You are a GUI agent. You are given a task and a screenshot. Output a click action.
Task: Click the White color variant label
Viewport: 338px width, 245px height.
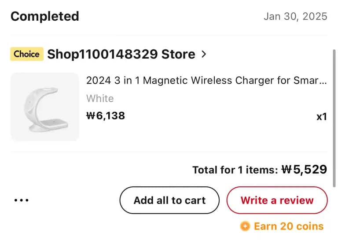(100, 98)
